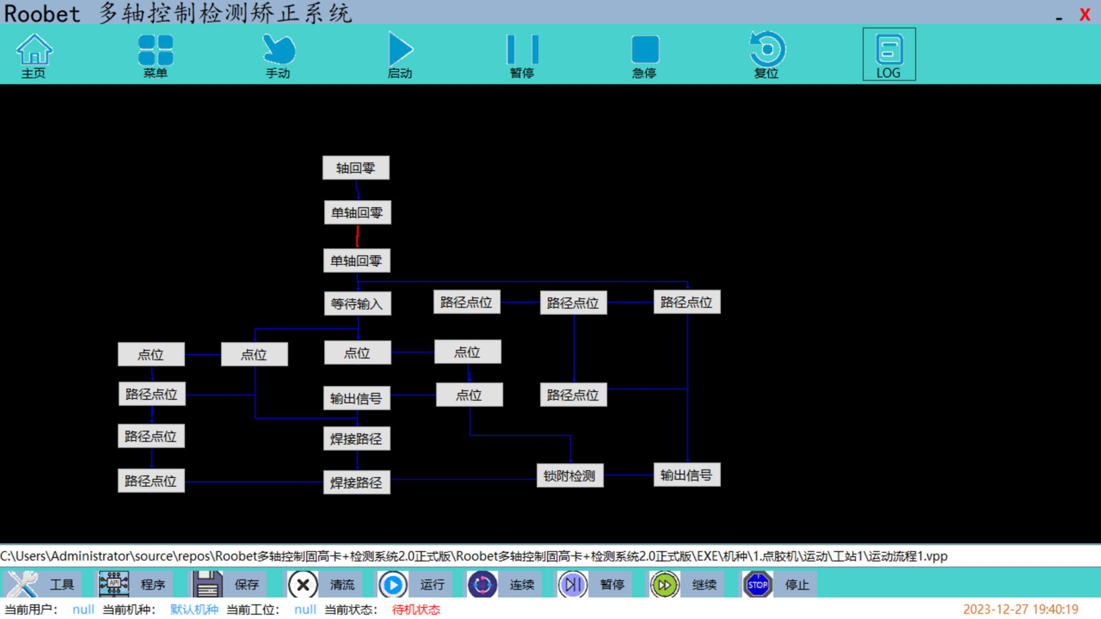
Task: Open the 工具 tools wrench icon
Action: tap(23, 585)
